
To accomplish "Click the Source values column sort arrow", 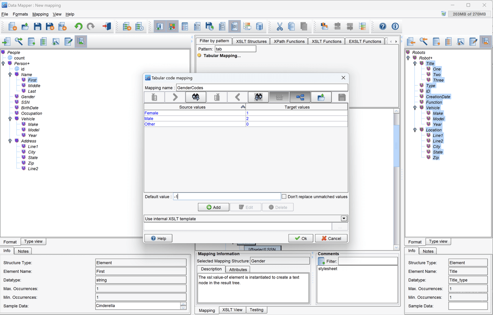I will (x=243, y=107).
